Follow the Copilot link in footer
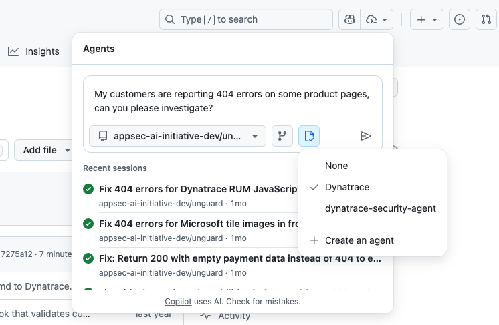 click(178, 301)
